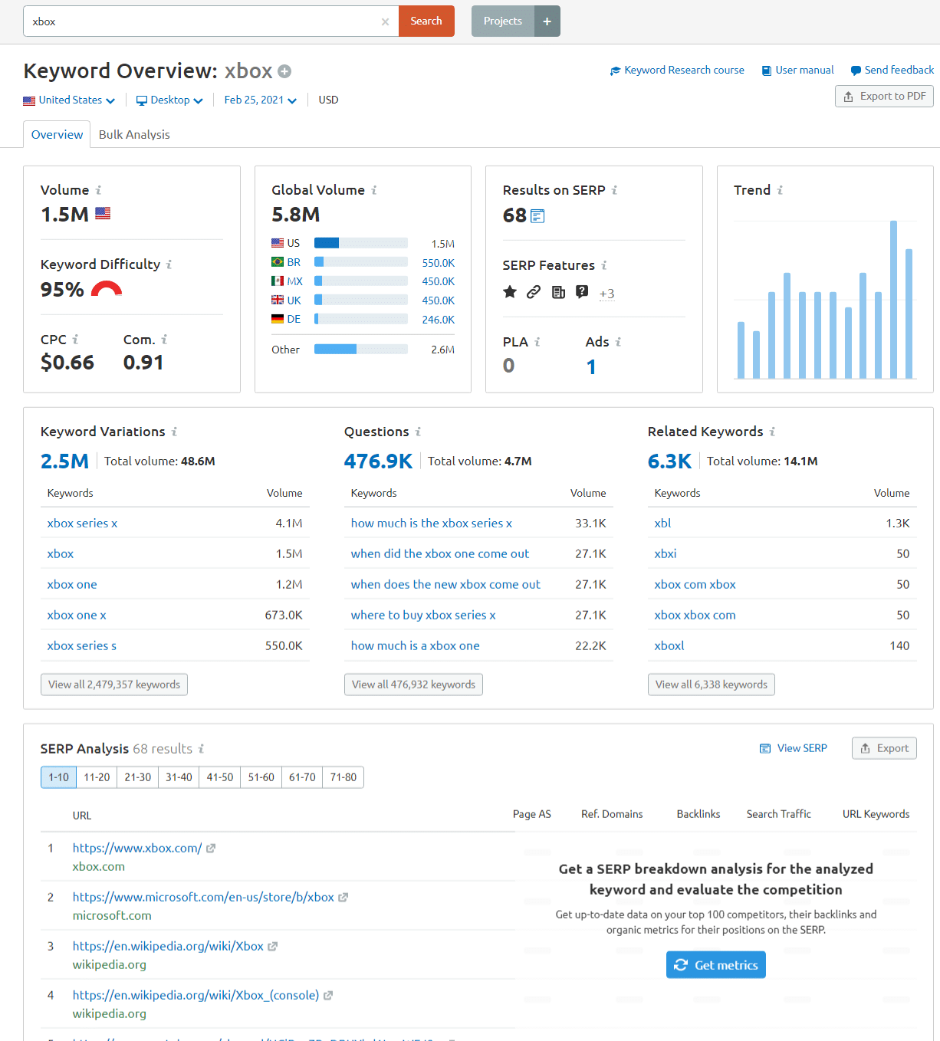Add xbox keyword to list plus icon
Screen dimensions: 940x1041
pyautogui.click(x=284, y=71)
